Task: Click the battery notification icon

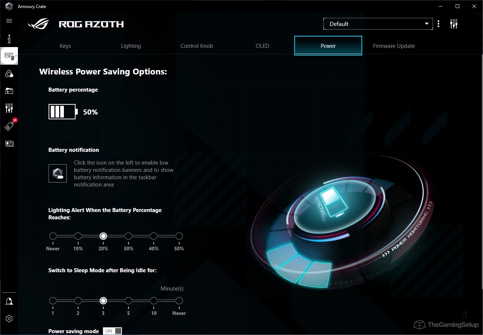Action: (x=58, y=173)
